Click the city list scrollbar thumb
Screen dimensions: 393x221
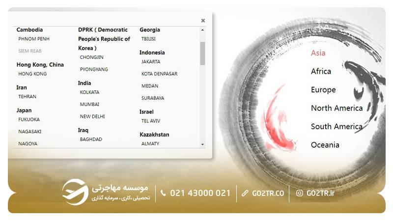(202, 54)
